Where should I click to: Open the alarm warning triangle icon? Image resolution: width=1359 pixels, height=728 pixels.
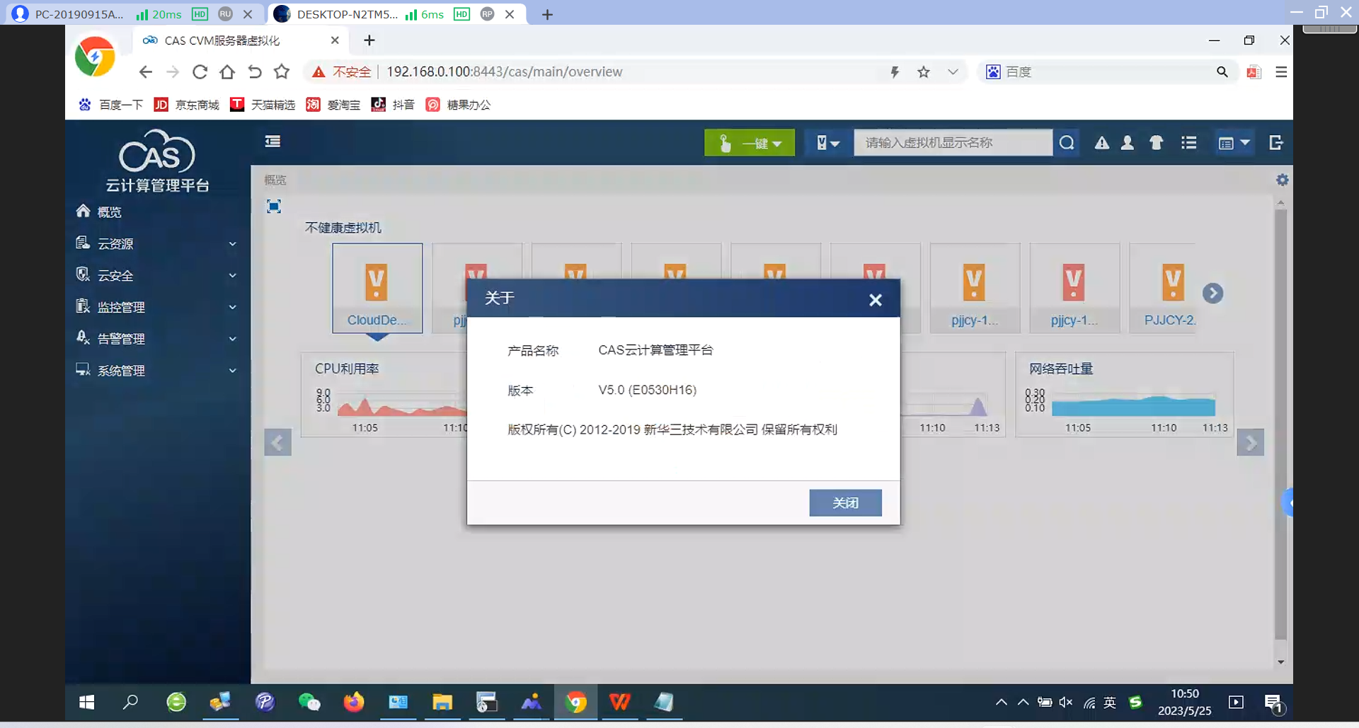point(1102,143)
